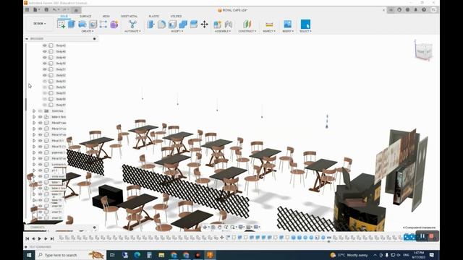Image resolution: width=463 pixels, height=260 pixels.
Task: Expand the Sketches folder in browser
Action: pyautogui.click(x=34, y=110)
